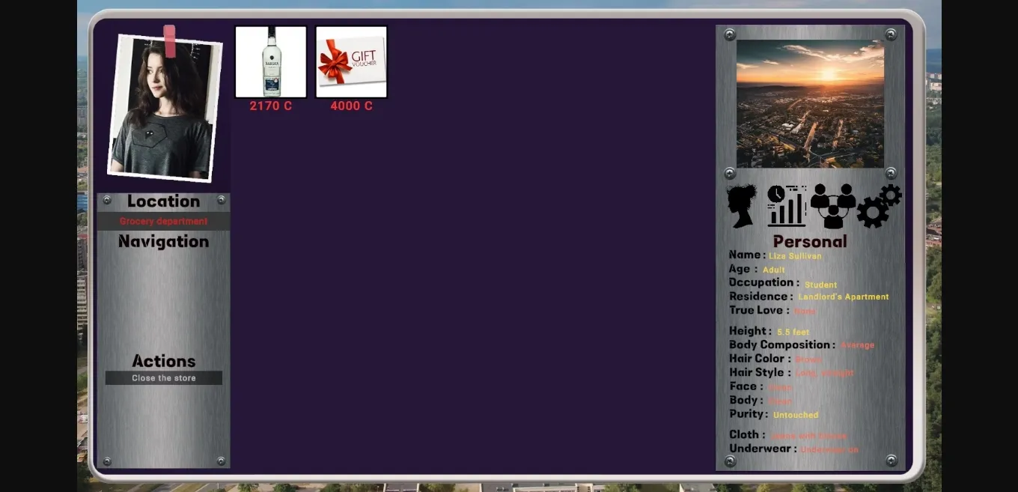Select the vodka bottle item
This screenshot has width=1018, height=492.
[271, 62]
